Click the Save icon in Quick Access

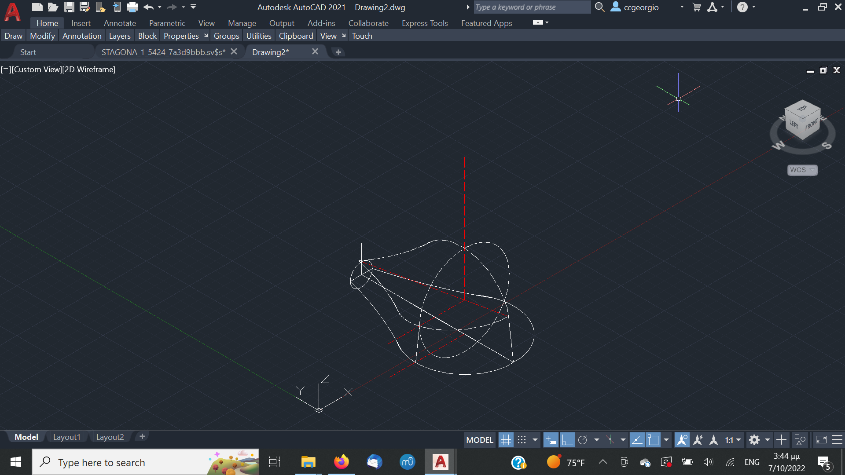tap(69, 7)
